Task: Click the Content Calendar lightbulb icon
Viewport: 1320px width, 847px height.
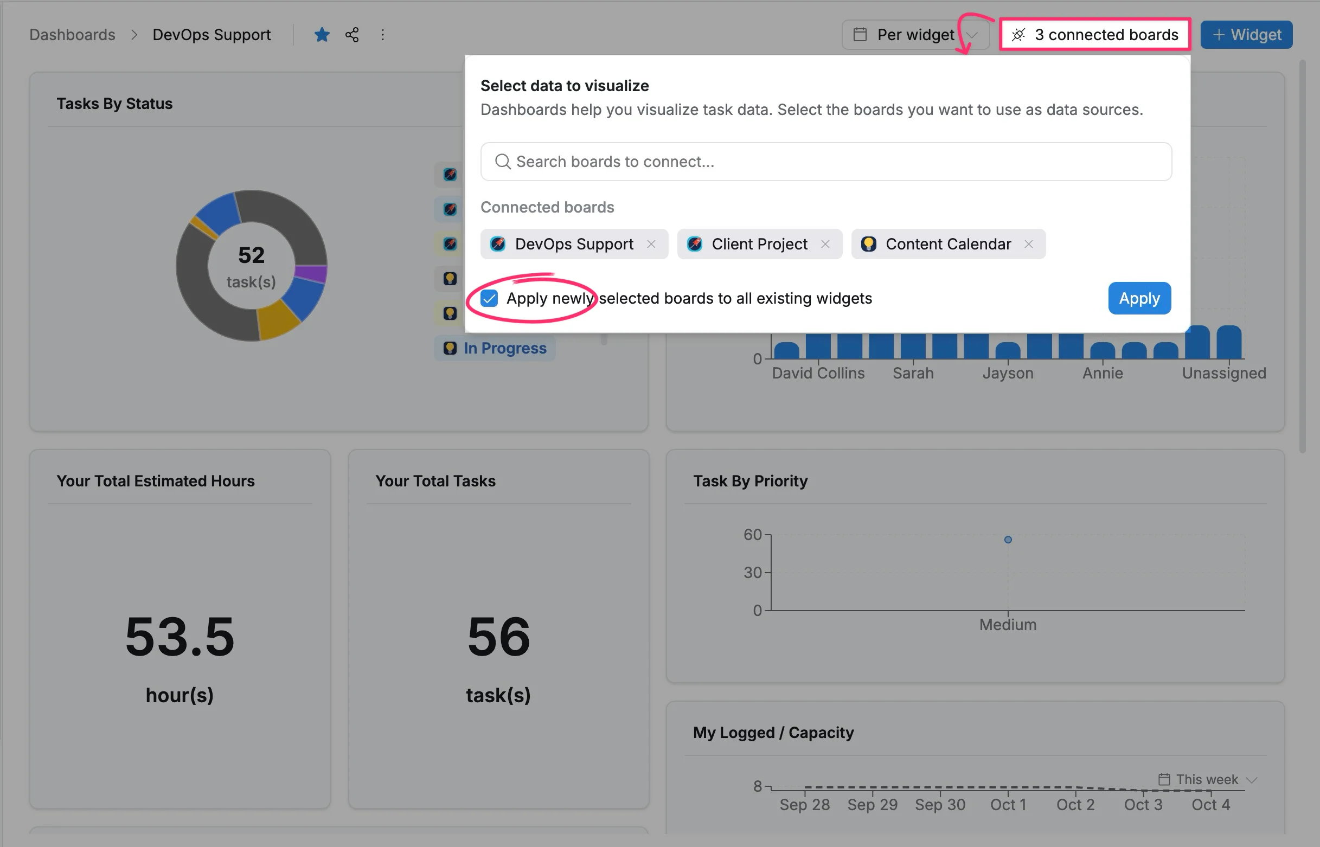Action: [x=868, y=243]
